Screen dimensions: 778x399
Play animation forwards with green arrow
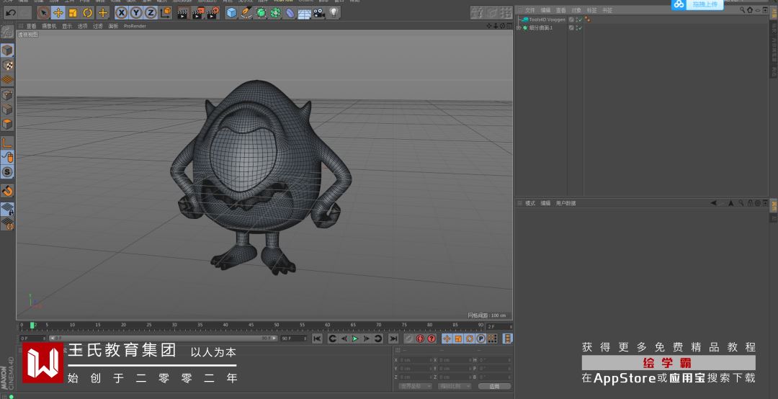click(354, 339)
